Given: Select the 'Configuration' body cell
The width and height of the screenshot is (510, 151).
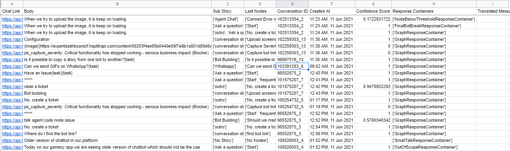Looking at the screenshot, I should (x=117, y=39).
